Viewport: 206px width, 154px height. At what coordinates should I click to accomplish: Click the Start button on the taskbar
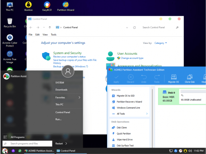pyautogui.click(x=5, y=151)
